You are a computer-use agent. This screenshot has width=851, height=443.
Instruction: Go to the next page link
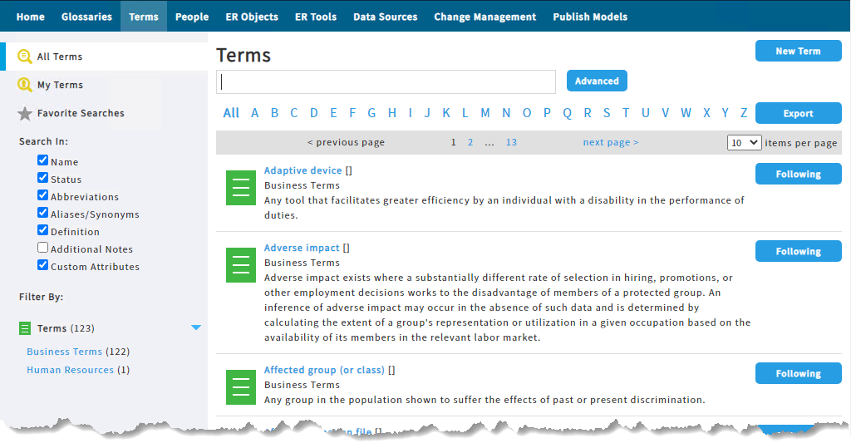click(611, 142)
